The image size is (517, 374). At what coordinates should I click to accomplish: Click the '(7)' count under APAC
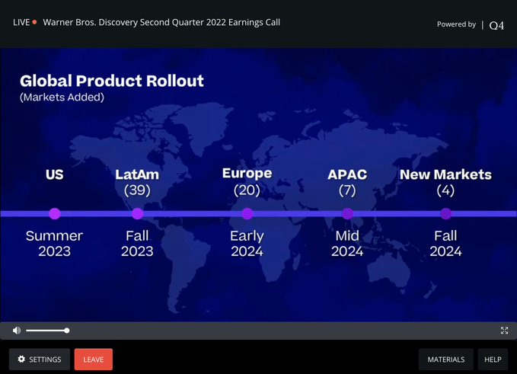point(347,190)
